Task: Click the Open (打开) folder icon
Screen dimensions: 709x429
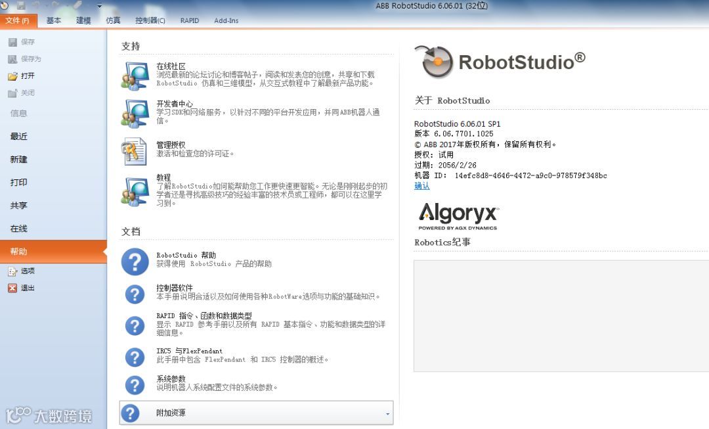Action: (x=12, y=76)
